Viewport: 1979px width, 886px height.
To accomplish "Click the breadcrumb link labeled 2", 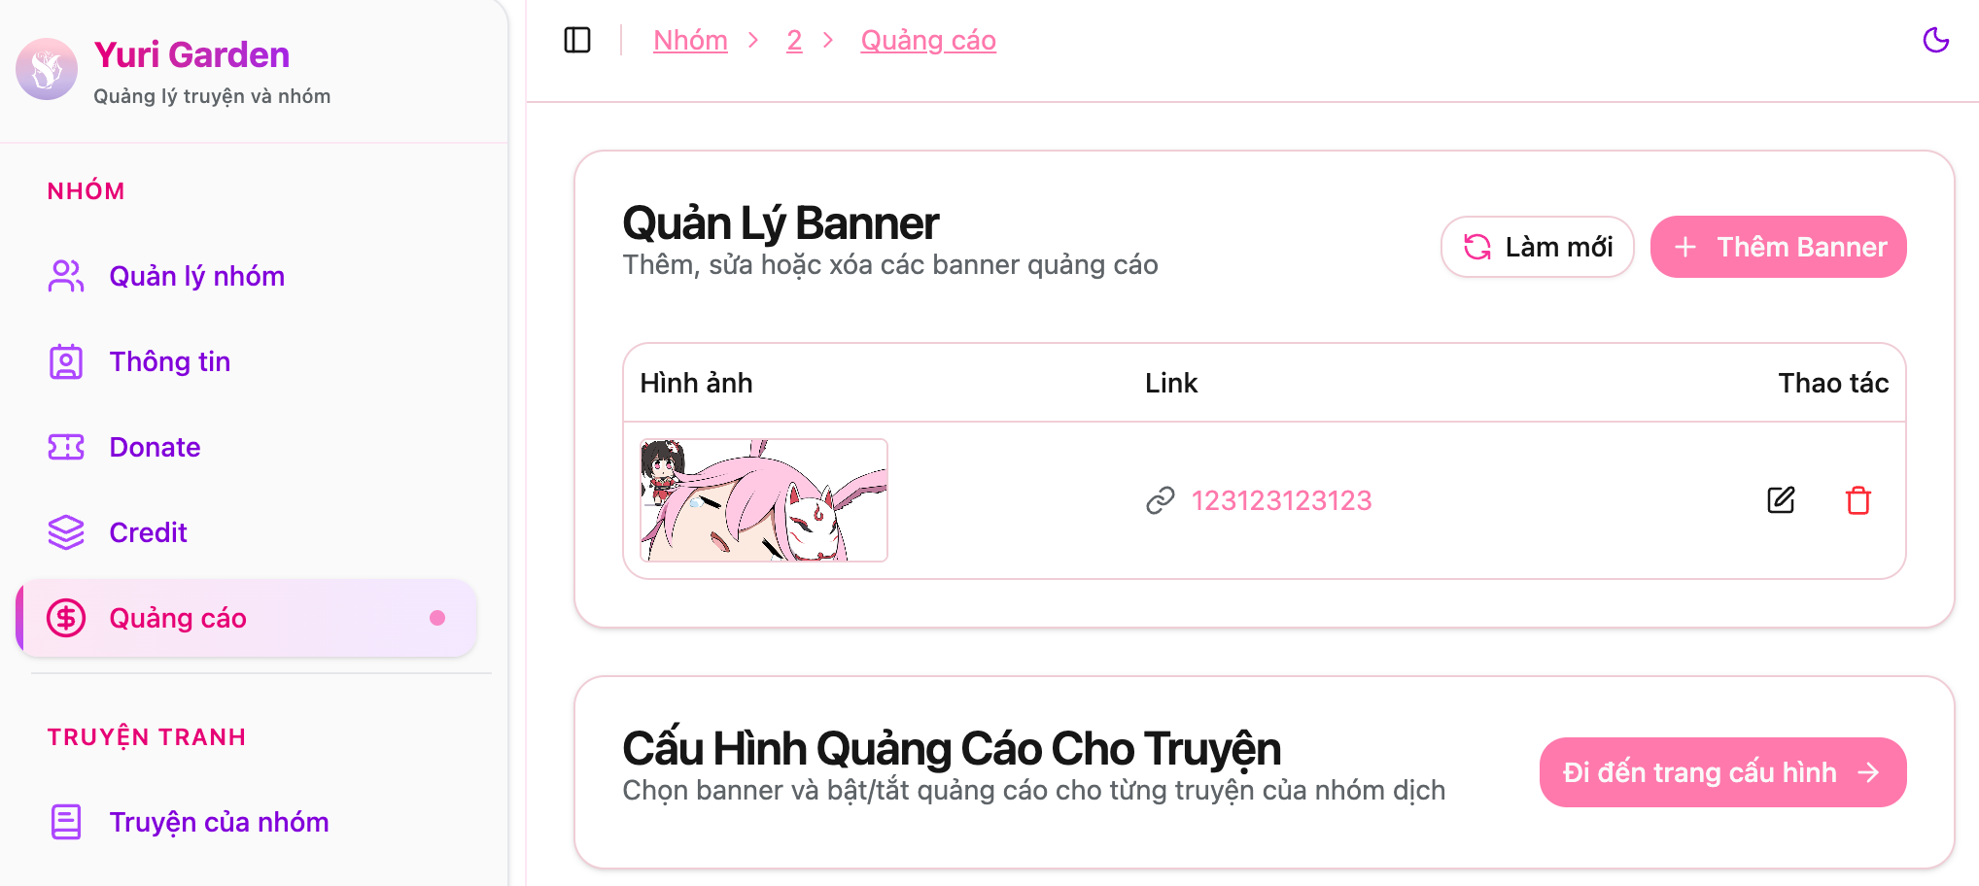I will point(794,40).
